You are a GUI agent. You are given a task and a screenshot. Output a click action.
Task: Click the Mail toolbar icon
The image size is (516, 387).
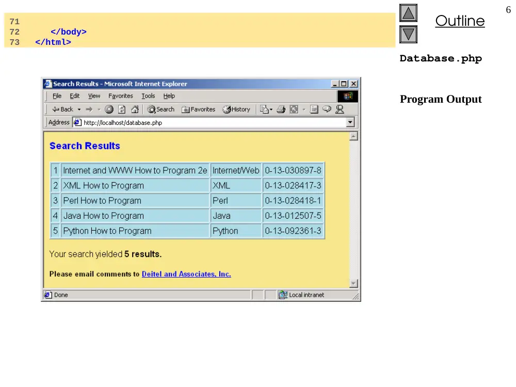264,109
